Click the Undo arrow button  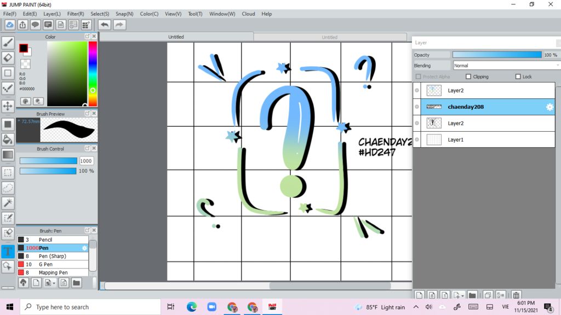[105, 25]
